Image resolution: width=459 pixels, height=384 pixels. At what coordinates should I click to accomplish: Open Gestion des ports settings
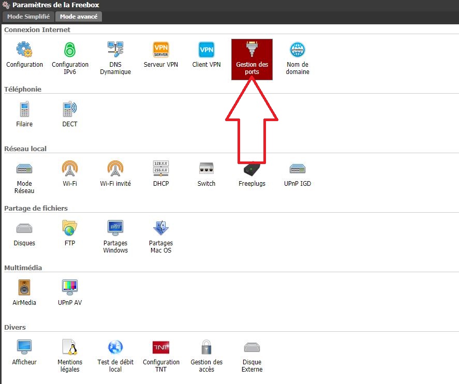[251, 60]
